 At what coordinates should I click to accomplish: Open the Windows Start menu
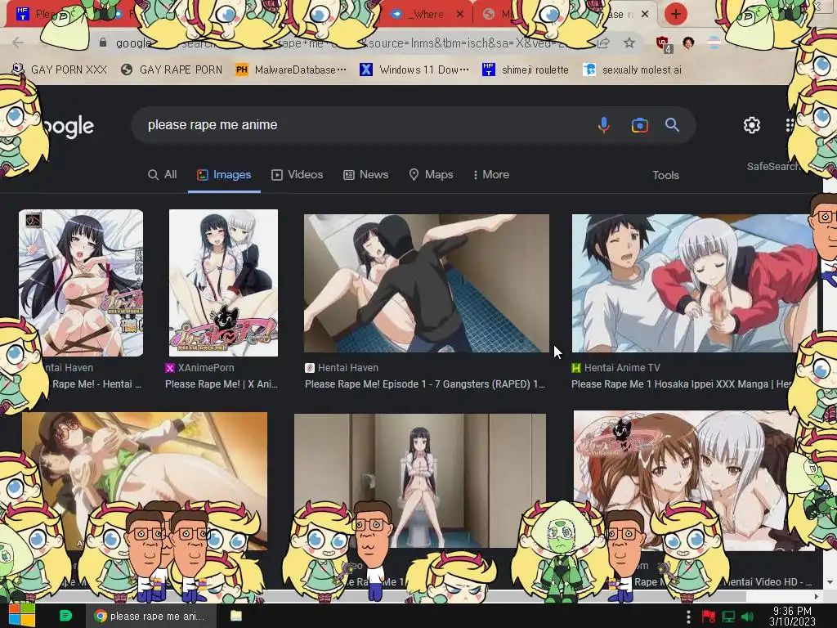[x=21, y=615]
